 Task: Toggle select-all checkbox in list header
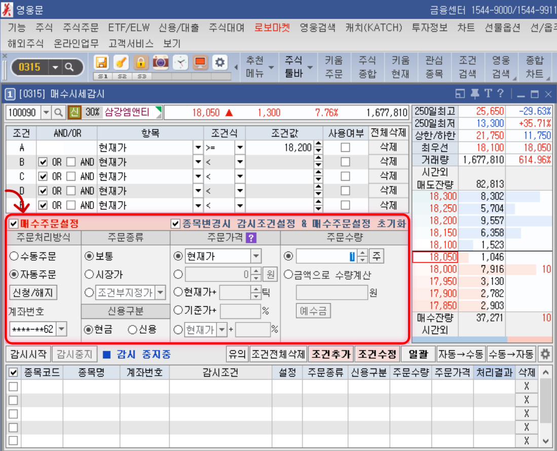[13, 373]
